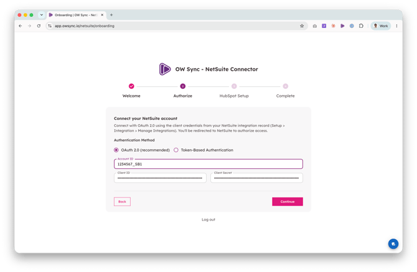Open the Work profile menu
The height and width of the screenshot is (272, 417).
tap(380, 25)
